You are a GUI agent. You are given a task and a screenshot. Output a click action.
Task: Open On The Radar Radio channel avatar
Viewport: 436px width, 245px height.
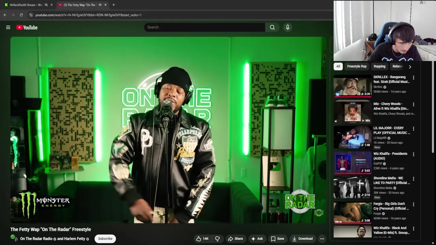click(x=14, y=238)
